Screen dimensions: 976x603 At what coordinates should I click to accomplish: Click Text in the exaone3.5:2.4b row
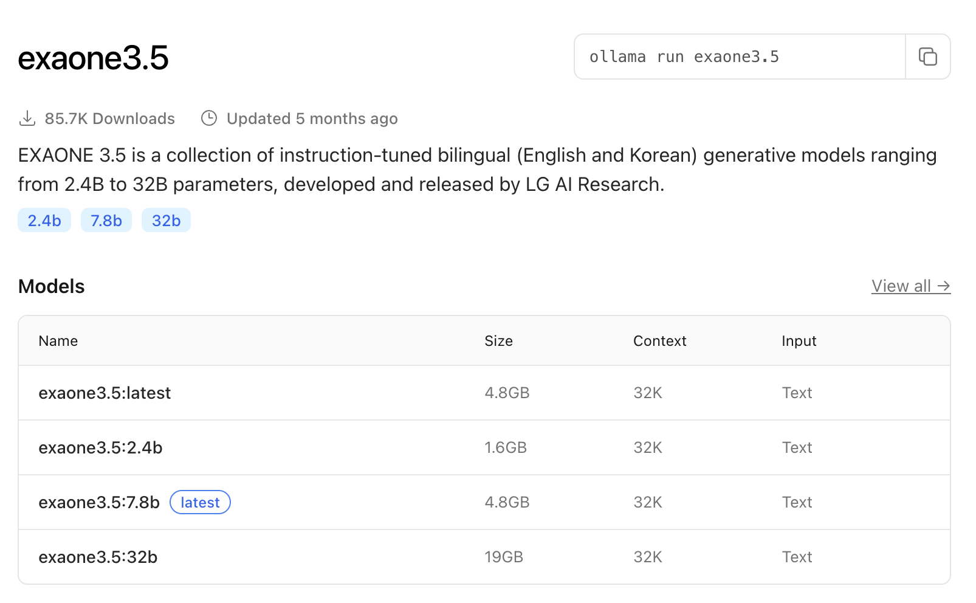click(797, 448)
